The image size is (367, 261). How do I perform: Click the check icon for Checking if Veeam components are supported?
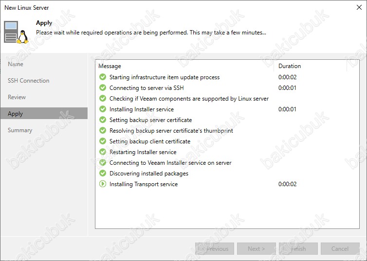pyautogui.click(x=103, y=98)
